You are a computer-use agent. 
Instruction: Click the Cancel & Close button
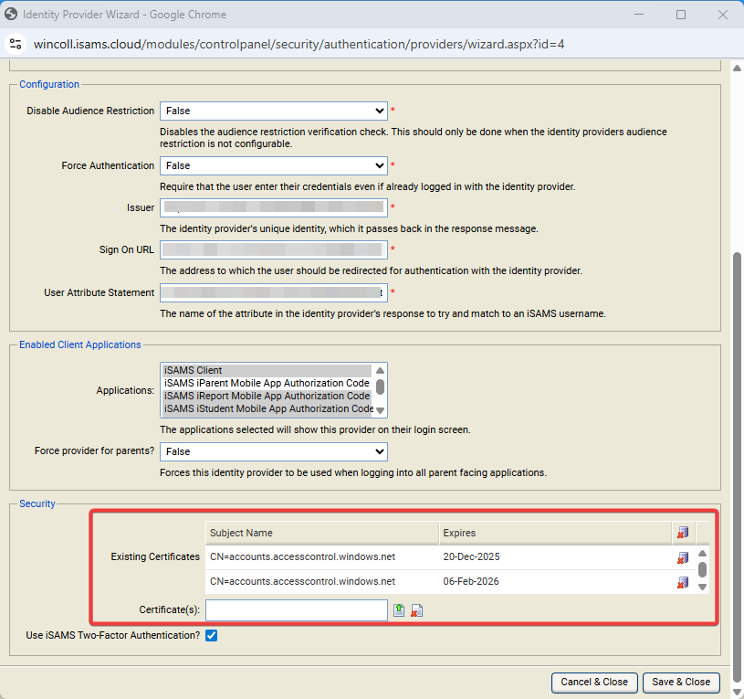point(594,682)
